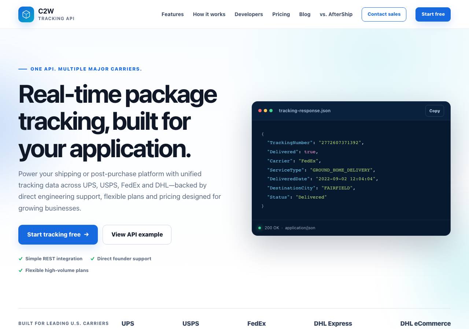
Task: Open the Developers nav link
Action: (249, 14)
